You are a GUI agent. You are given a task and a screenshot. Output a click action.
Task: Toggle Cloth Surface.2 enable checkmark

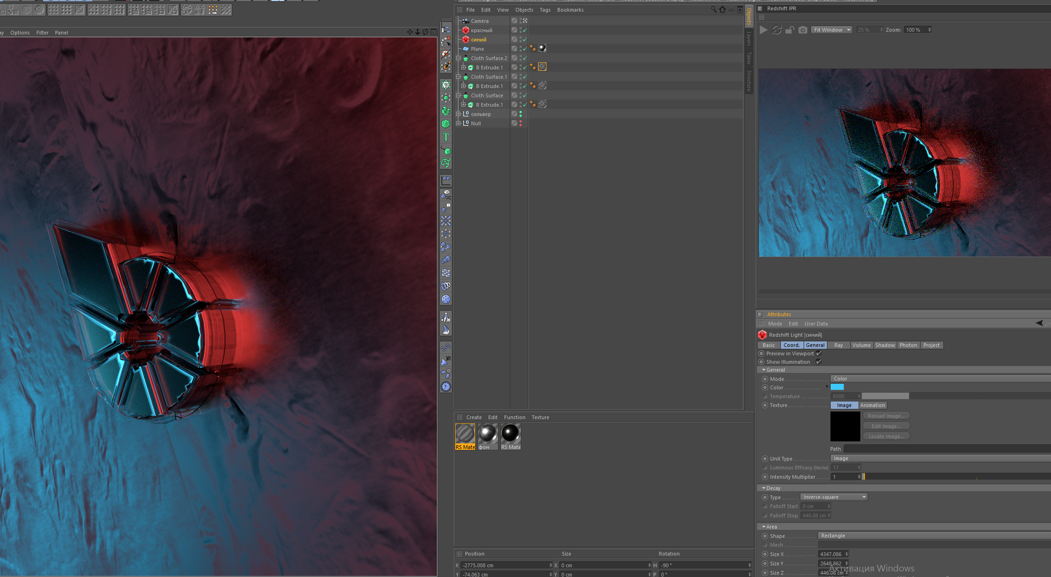(x=525, y=58)
